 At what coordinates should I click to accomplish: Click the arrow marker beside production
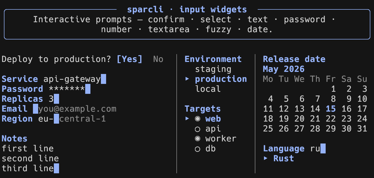pyautogui.click(x=187, y=79)
